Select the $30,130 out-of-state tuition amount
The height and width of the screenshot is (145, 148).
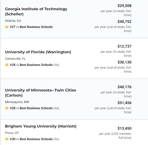point(124,62)
